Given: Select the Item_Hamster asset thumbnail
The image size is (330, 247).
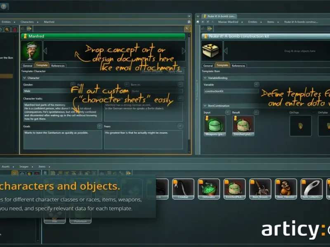Looking at the screenshot, I should pos(286,189).
